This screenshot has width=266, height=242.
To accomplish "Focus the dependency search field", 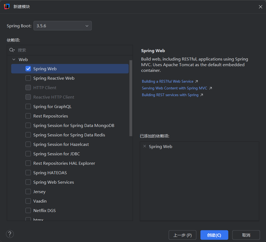I will pyautogui.click(x=73, y=50).
